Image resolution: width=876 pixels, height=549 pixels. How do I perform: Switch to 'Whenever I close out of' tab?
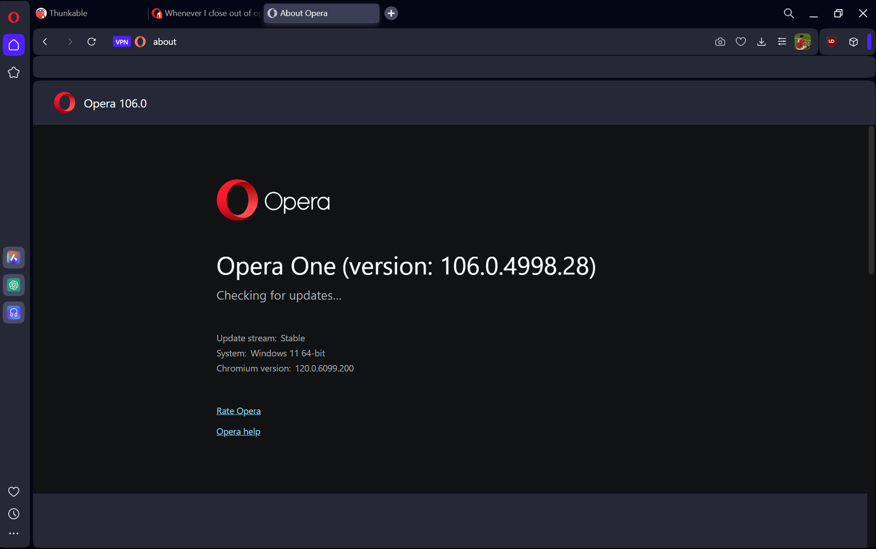pyautogui.click(x=206, y=13)
